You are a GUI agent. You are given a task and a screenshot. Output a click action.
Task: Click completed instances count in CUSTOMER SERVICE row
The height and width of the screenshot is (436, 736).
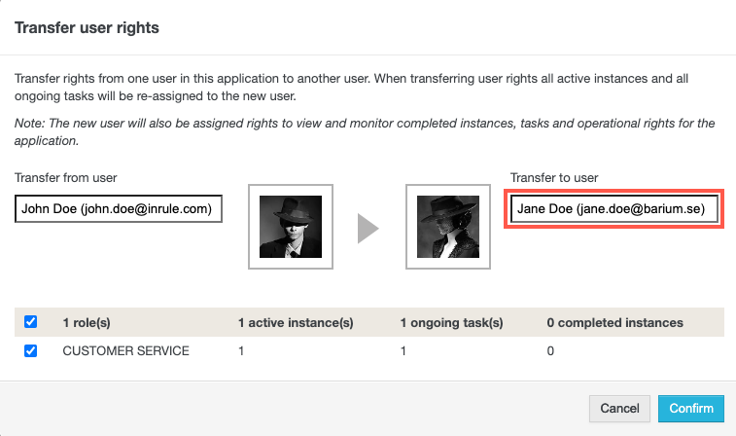(550, 351)
